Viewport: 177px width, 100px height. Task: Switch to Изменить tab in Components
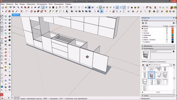152,62
